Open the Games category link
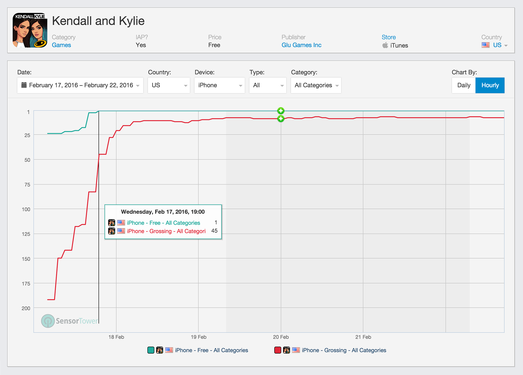The height and width of the screenshot is (375, 523). tap(61, 45)
